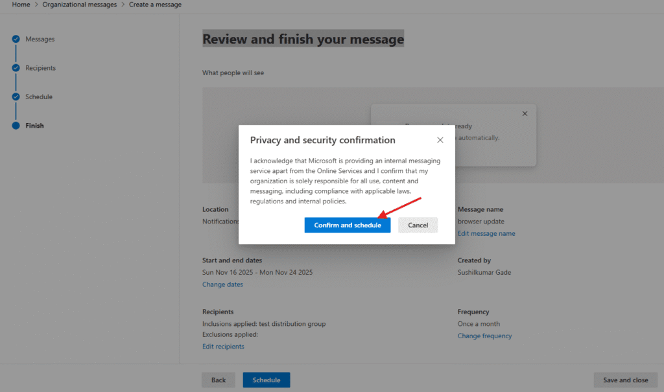
Task: Click Save and close button
Action: [625, 380]
